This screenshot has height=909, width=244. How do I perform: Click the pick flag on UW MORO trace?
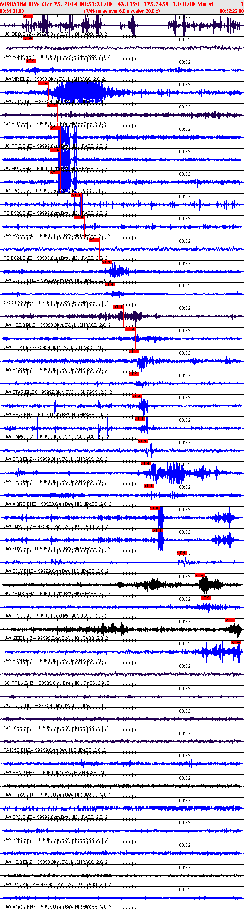click(148, 486)
